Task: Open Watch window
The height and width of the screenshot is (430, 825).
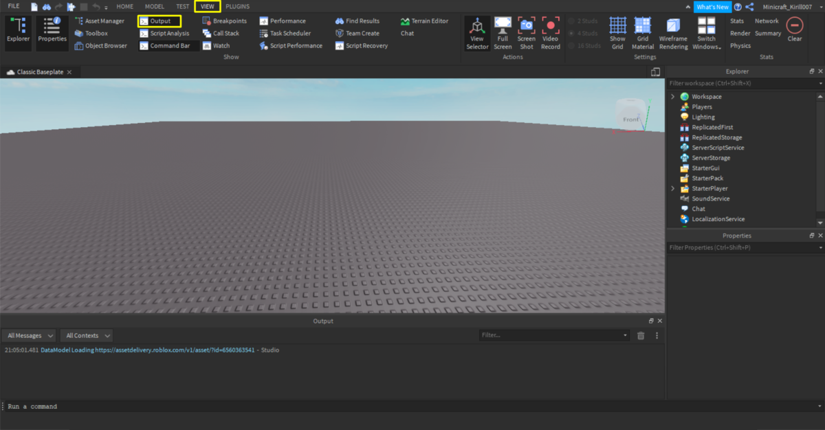Action: point(216,46)
